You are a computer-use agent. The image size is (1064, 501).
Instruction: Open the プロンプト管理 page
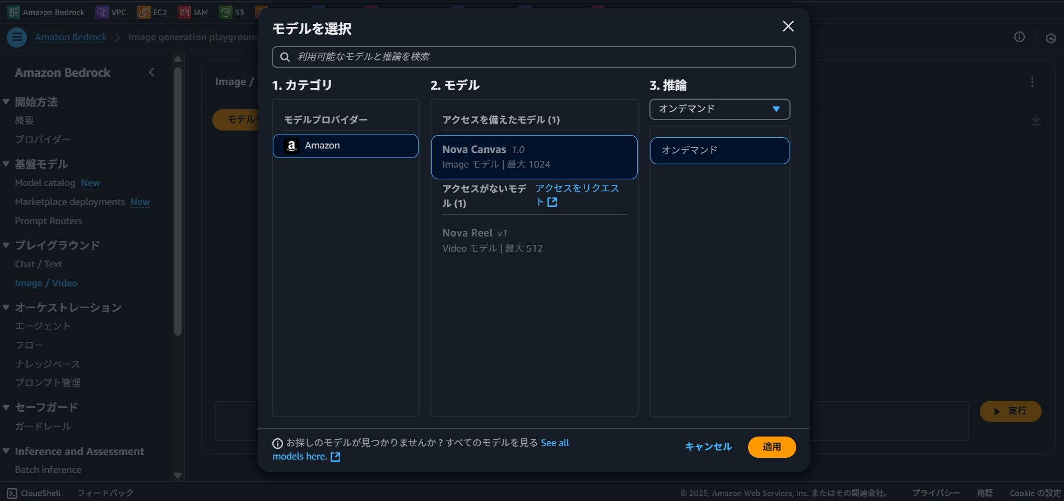tap(48, 383)
